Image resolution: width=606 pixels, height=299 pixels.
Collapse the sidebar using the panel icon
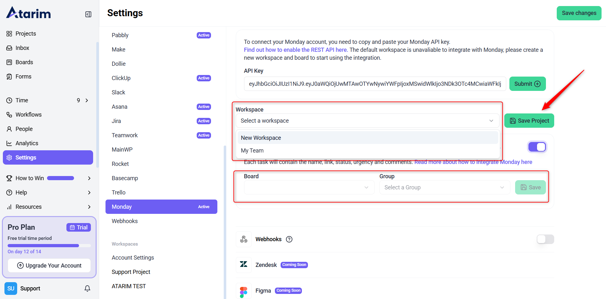(88, 14)
